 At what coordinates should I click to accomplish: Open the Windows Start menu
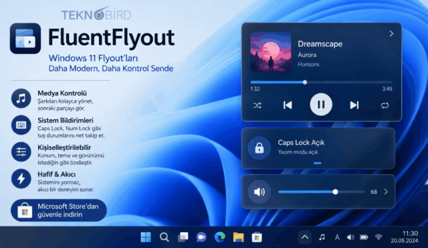pos(146,237)
